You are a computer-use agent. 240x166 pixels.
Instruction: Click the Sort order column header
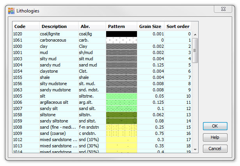tap(178, 26)
